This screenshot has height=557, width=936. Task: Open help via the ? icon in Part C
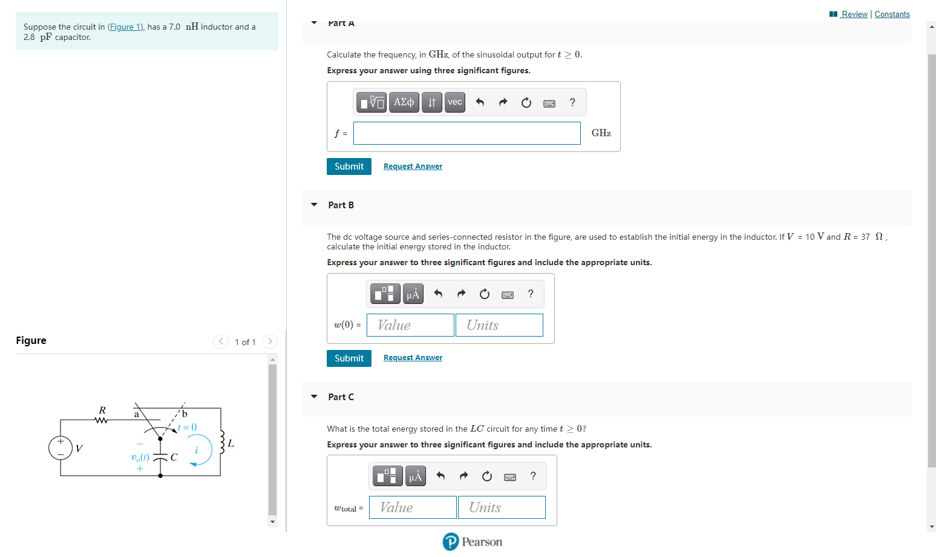tap(532, 476)
